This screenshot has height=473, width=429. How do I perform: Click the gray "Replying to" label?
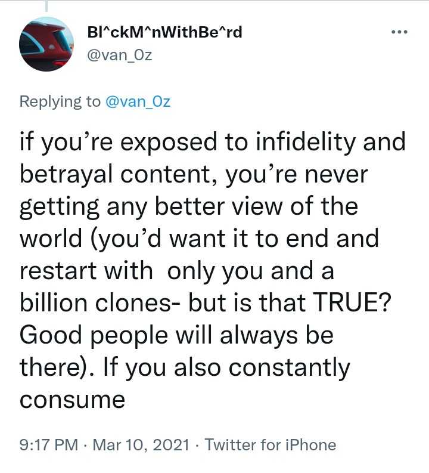click(60, 101)
